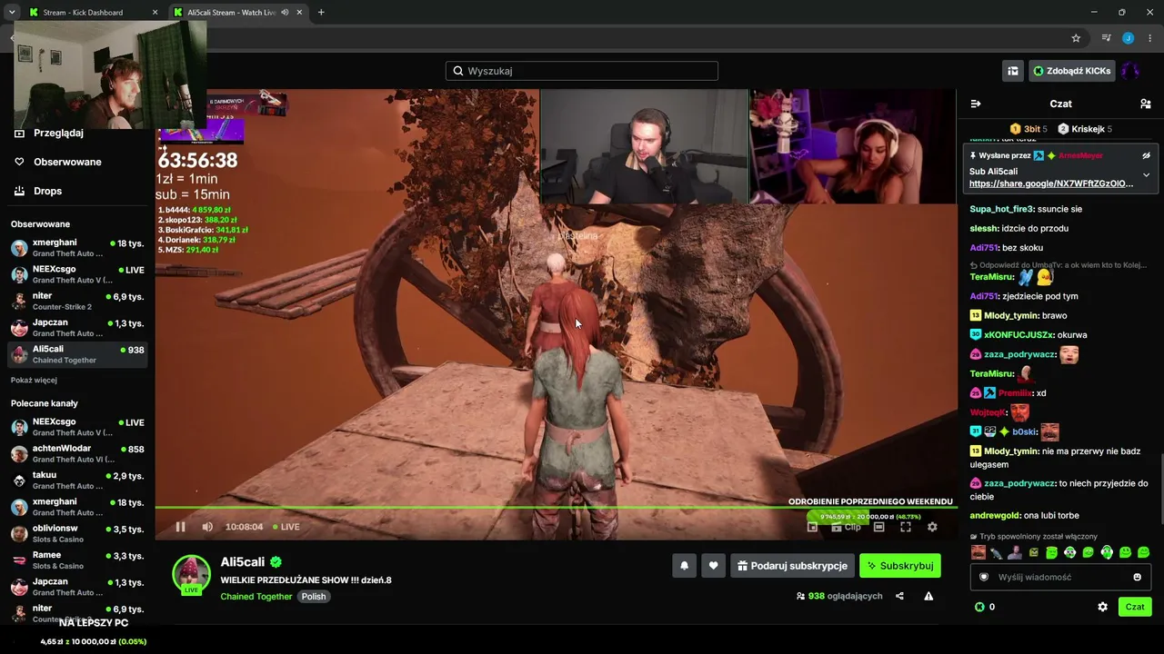Open Chrome profile avatar
This screenshot has width=1164, height=654.
1128,38
